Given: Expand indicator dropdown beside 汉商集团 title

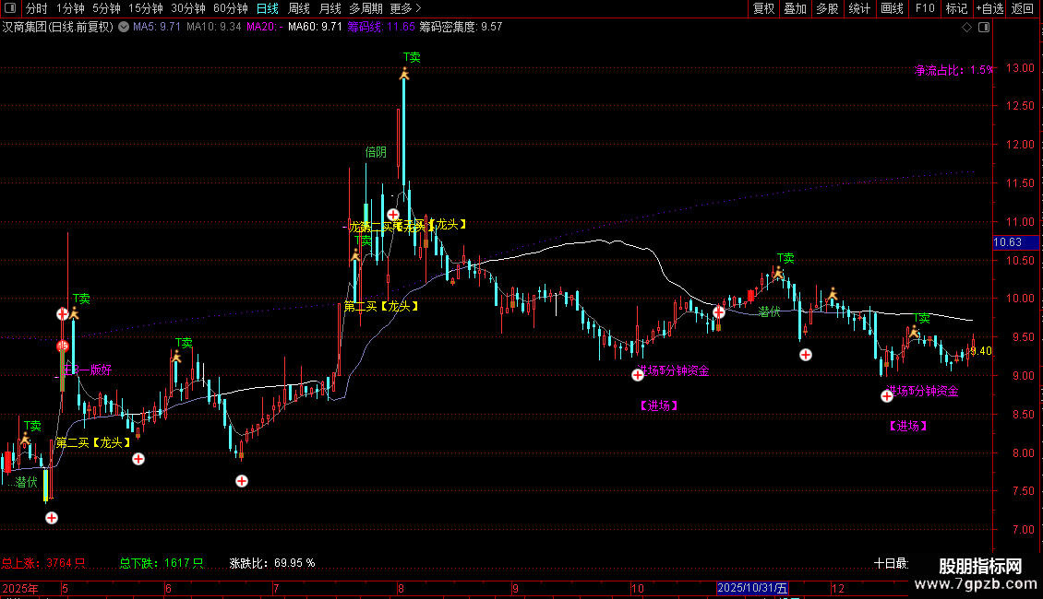Looking at the screenshot, I should pyautogui.click(x=124, y=28).
